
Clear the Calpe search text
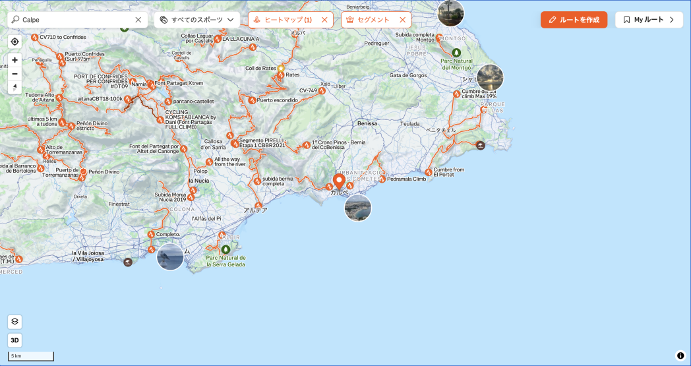(x=138, y=20)
